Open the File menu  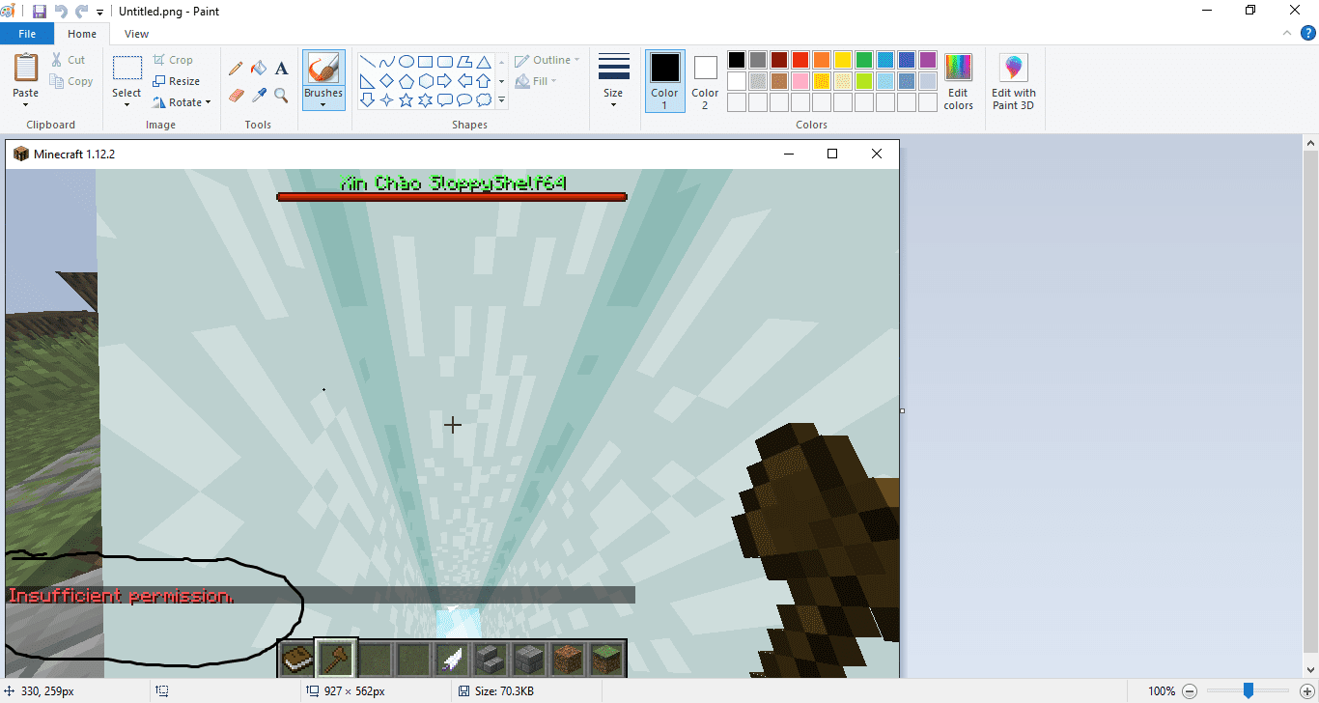[27, 34]
